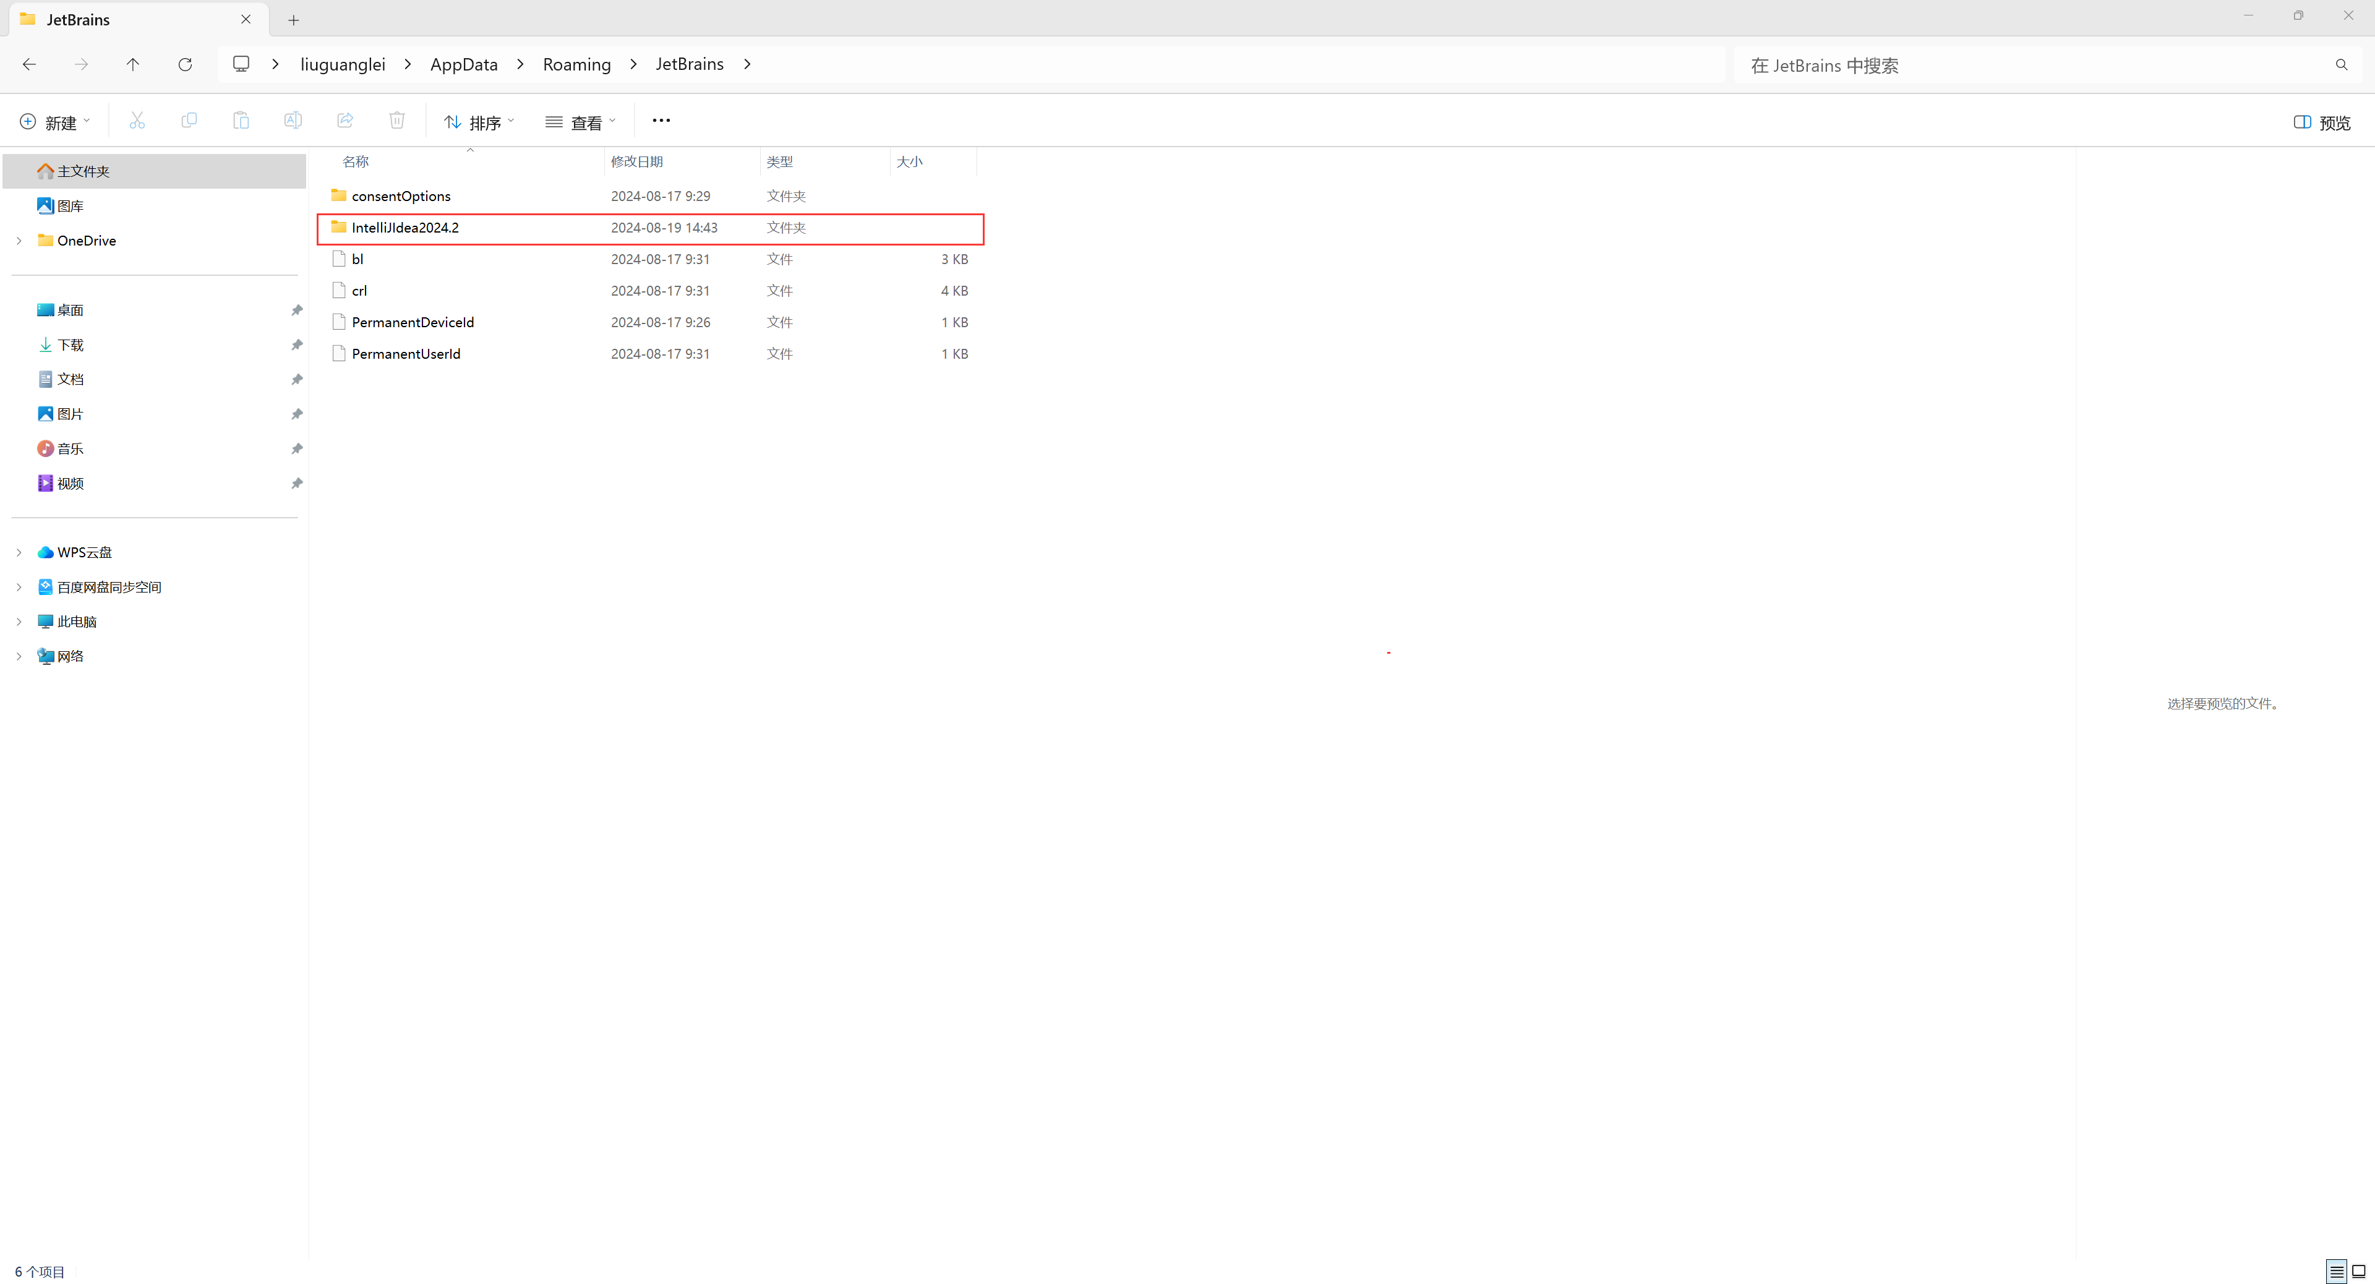
Task: Switch to details view in status bar
Action: click(2336, 1271)
